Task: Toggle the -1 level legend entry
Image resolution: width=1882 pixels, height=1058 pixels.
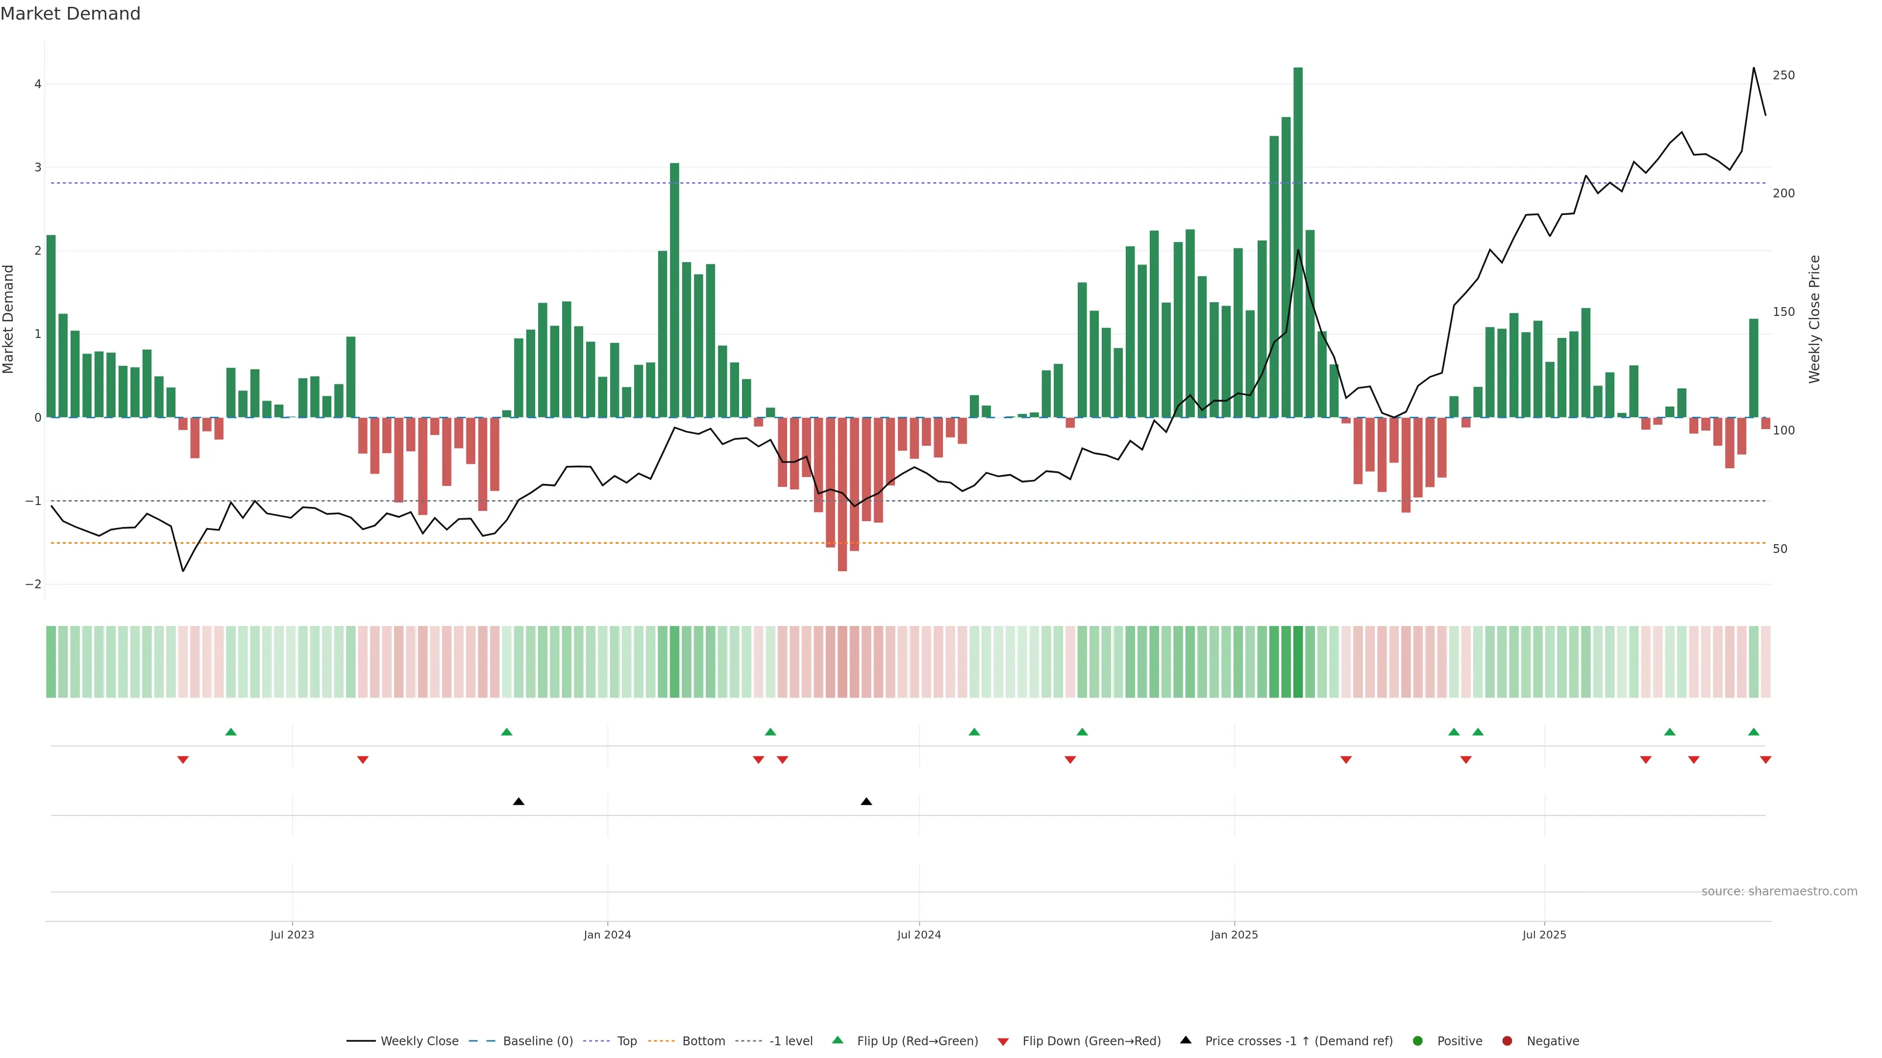Action: [x=791, y=1040]
